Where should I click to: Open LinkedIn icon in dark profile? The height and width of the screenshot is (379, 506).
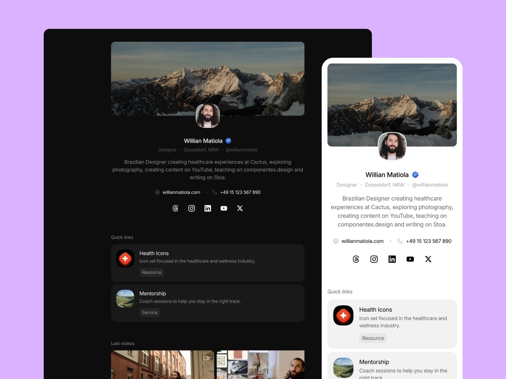208,208
